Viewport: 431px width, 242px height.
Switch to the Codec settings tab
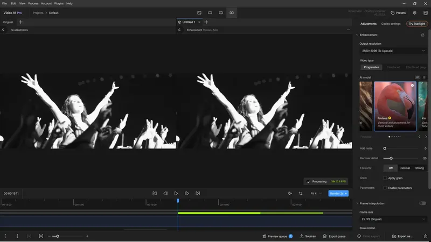pyautogui.click(x=391, y=24)
